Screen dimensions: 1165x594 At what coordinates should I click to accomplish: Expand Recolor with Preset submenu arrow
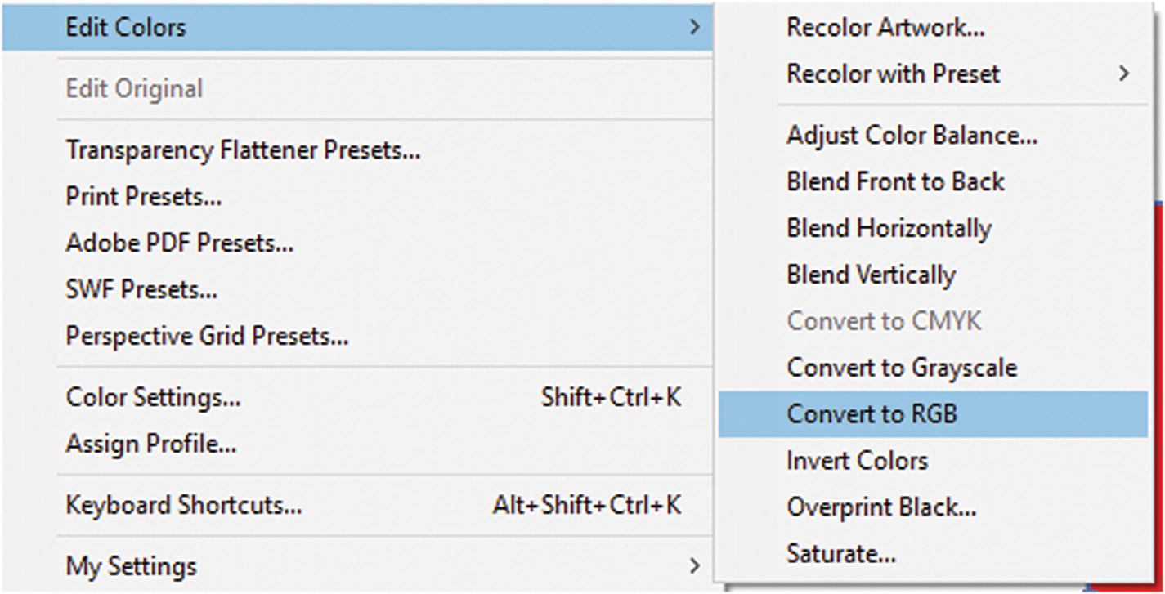1124,74
